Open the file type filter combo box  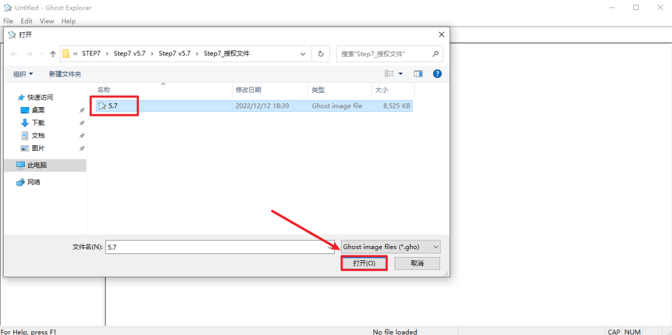[x=390, y=247]
